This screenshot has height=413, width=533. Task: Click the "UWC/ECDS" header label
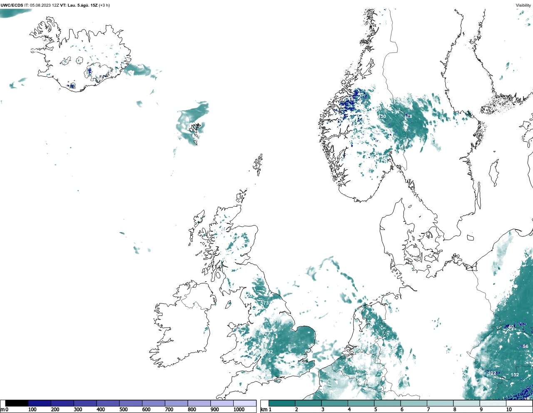12,5
